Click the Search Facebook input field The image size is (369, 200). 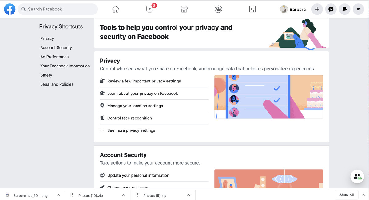58,9
